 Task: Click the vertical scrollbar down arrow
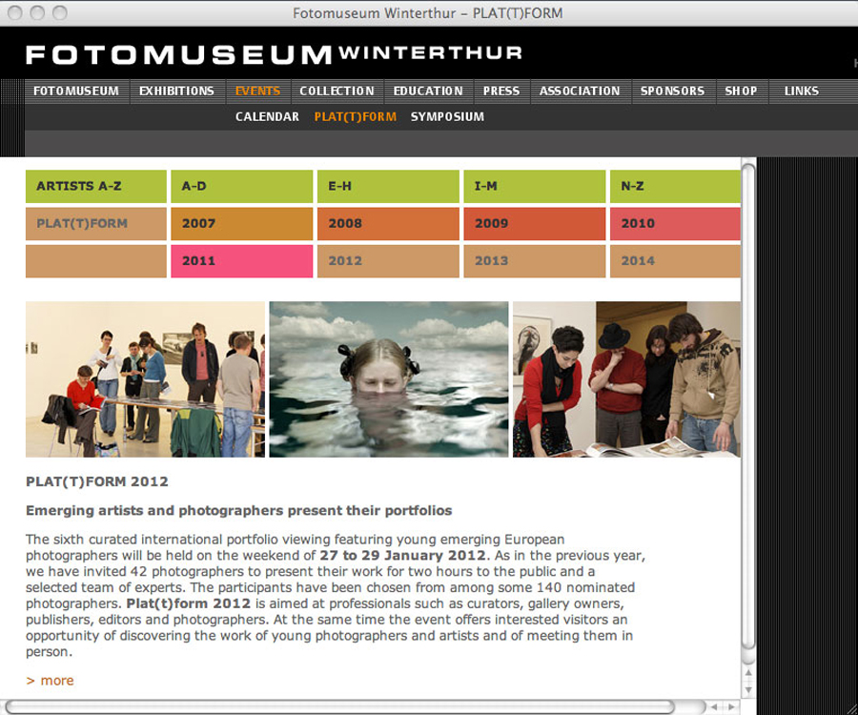[x=748, y=690]
